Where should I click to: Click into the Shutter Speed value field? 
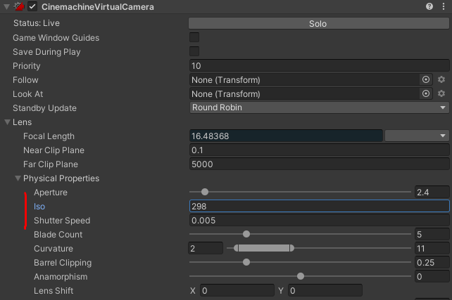pos(319,221)
